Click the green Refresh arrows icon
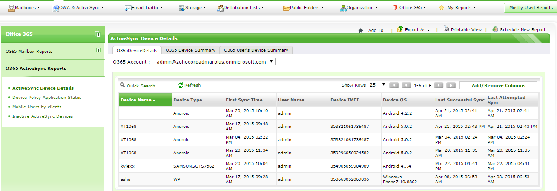557x191 pixels. [181, 85]
